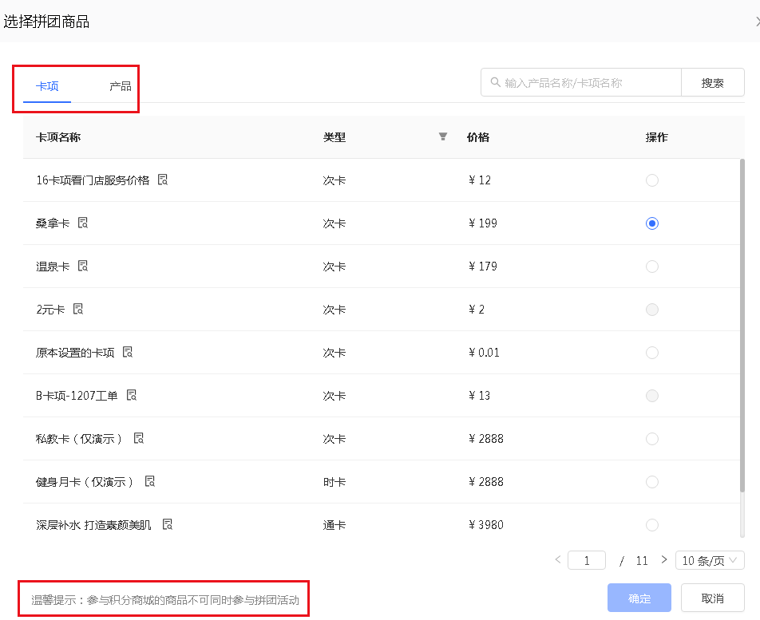Select radio button for 温泉卡 row
This screenshot has width=760, height=620.
click(652, 267)
